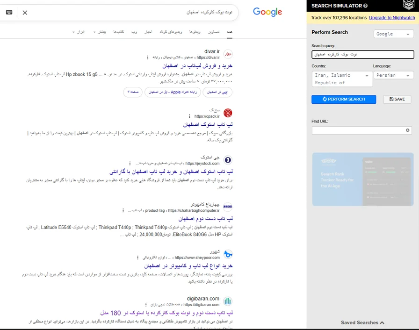The image size is (419, 330).
Task: Click the https://www.sheypoor.com URL text
Action: (197, 258)
